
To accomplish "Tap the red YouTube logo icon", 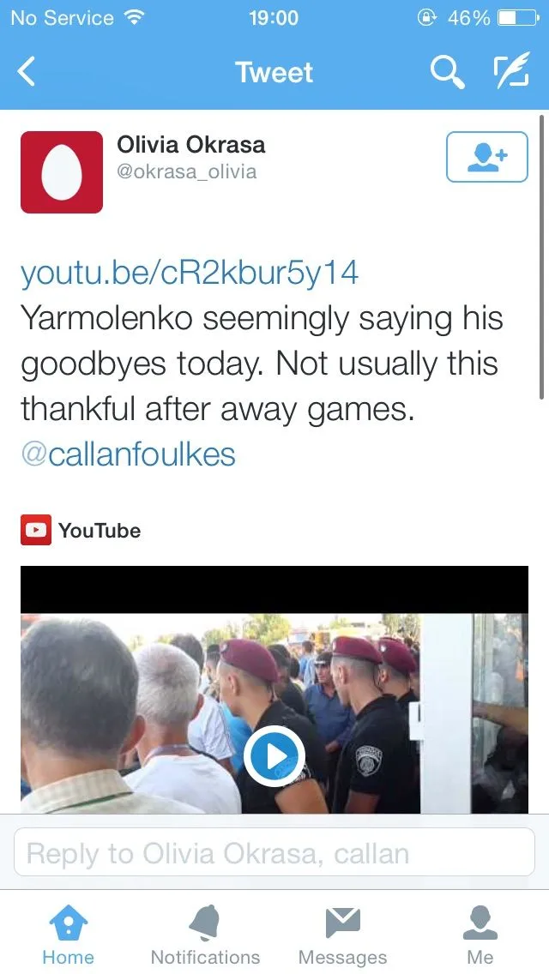I will [x=36, y=530].
